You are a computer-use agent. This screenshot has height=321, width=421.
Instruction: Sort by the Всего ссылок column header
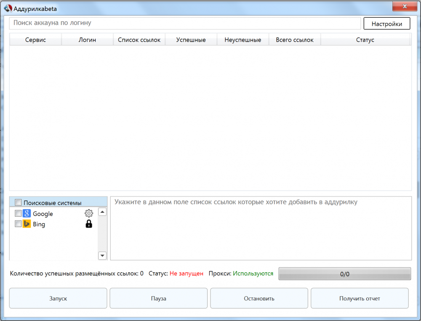[295, 40]
